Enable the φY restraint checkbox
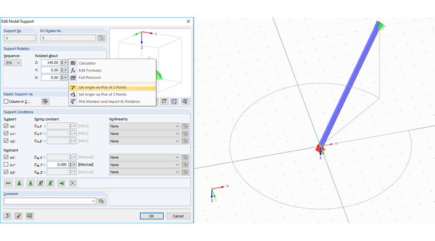 6,164
